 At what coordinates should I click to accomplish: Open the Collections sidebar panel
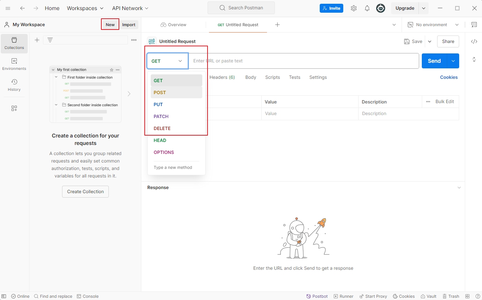point(14,43)
